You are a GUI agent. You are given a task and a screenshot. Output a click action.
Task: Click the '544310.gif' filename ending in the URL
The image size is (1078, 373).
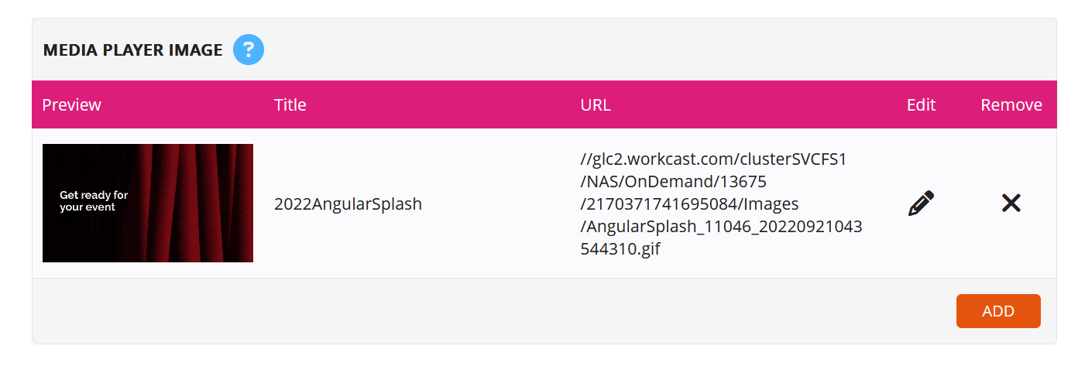pyautogui.click(x=620, y=249)
